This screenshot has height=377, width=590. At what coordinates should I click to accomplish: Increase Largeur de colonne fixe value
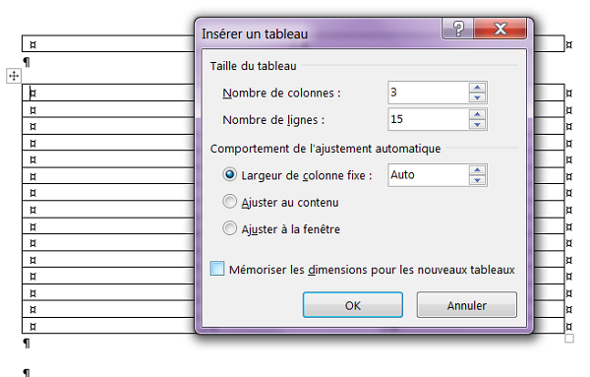point(477,170)
